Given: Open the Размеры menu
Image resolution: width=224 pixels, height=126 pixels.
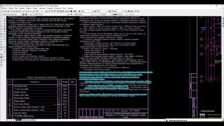Looking at the screenshot, I should [50, 8].
